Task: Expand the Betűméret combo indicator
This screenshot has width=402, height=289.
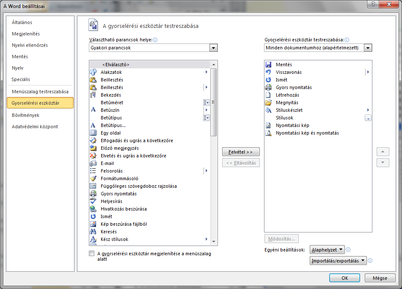Action: (207, 103)
